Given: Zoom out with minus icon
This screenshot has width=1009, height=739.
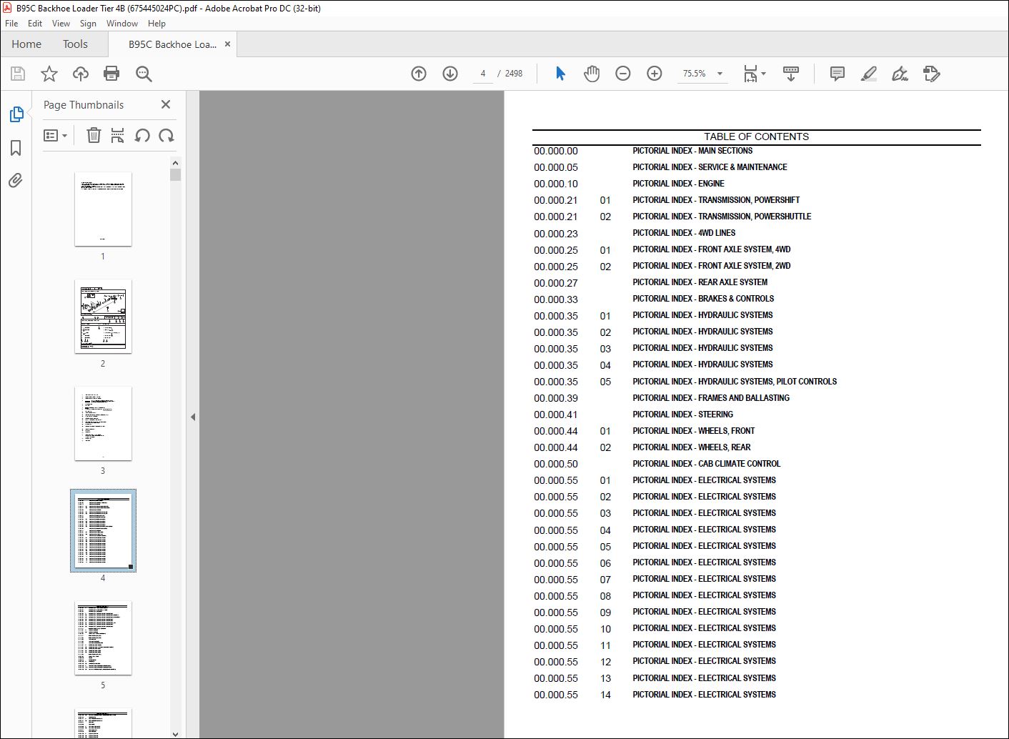Looking at the screenshot, I should (x=623, y=74).
